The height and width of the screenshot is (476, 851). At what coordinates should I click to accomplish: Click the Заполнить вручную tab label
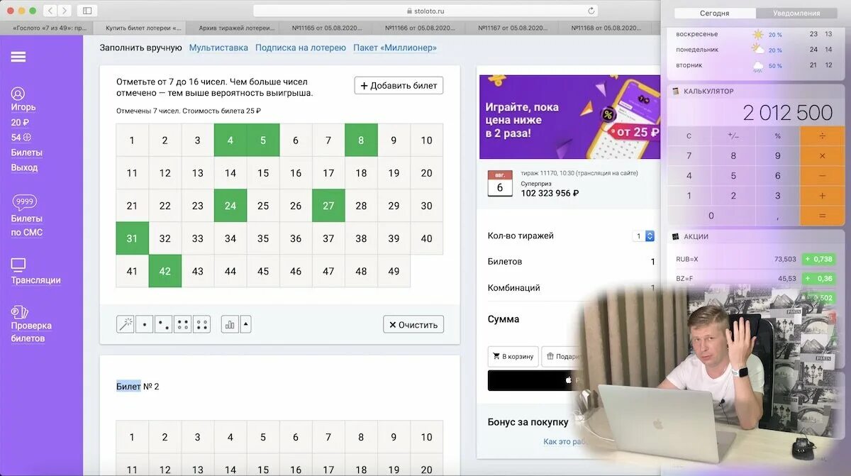[140, 48]
